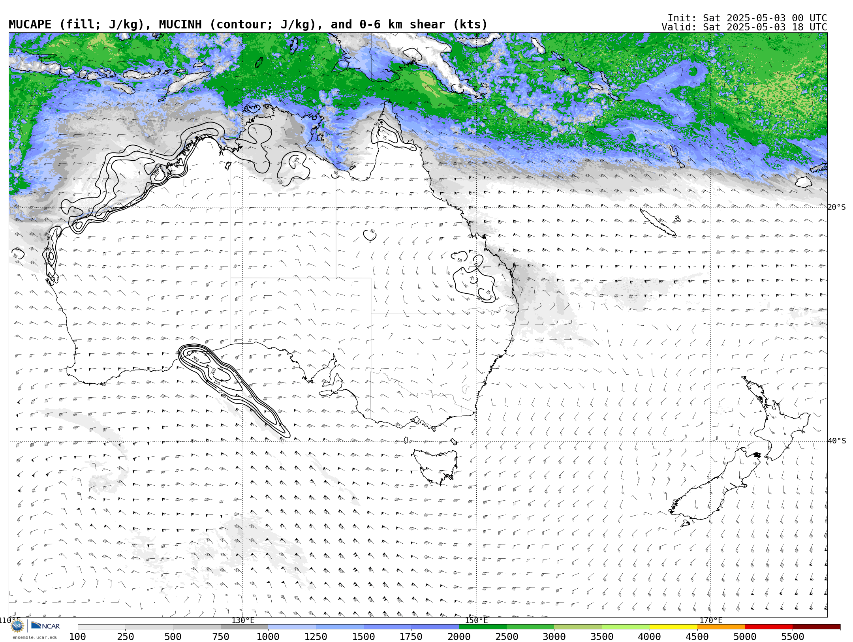Click the colorbar tick label 1250
This screenshot has height=642, width=853.
pos(316,636)
